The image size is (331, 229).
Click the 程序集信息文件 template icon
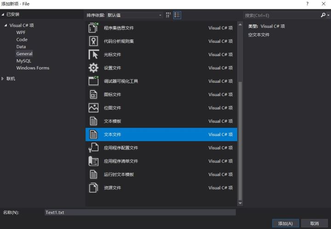(93, 28)
